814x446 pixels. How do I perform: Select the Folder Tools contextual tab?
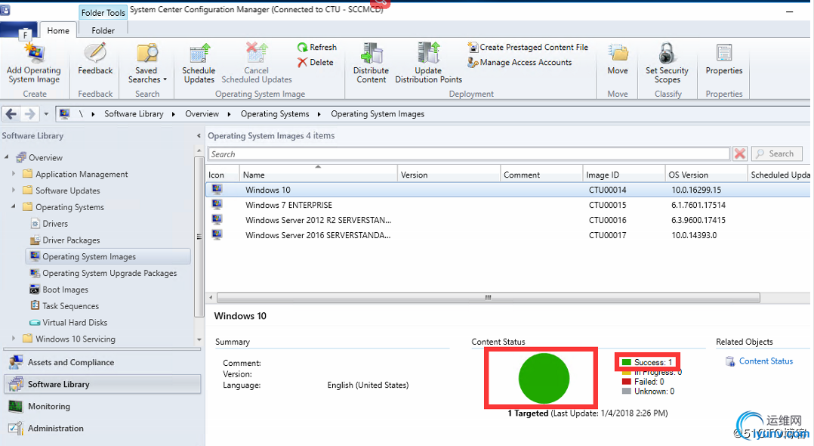(x=103, y=13)
